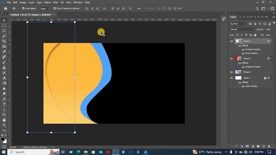276x155 pixels.
Task: Hide Layer 0 with its eye icon
Action: pyautogui.click(x=232, y=78)
